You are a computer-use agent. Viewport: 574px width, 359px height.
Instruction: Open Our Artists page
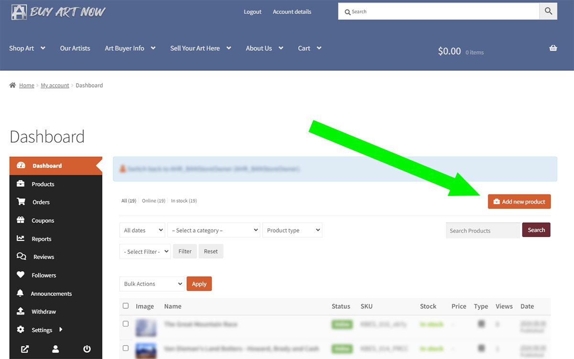point(75,48)
